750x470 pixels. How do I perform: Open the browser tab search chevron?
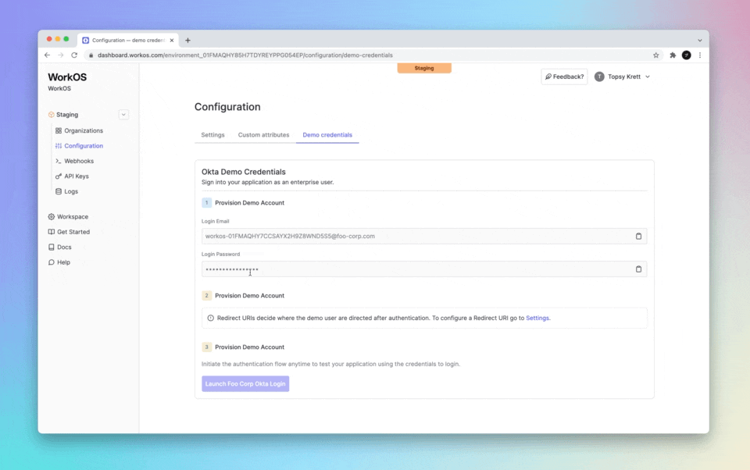tap(700, 40)
